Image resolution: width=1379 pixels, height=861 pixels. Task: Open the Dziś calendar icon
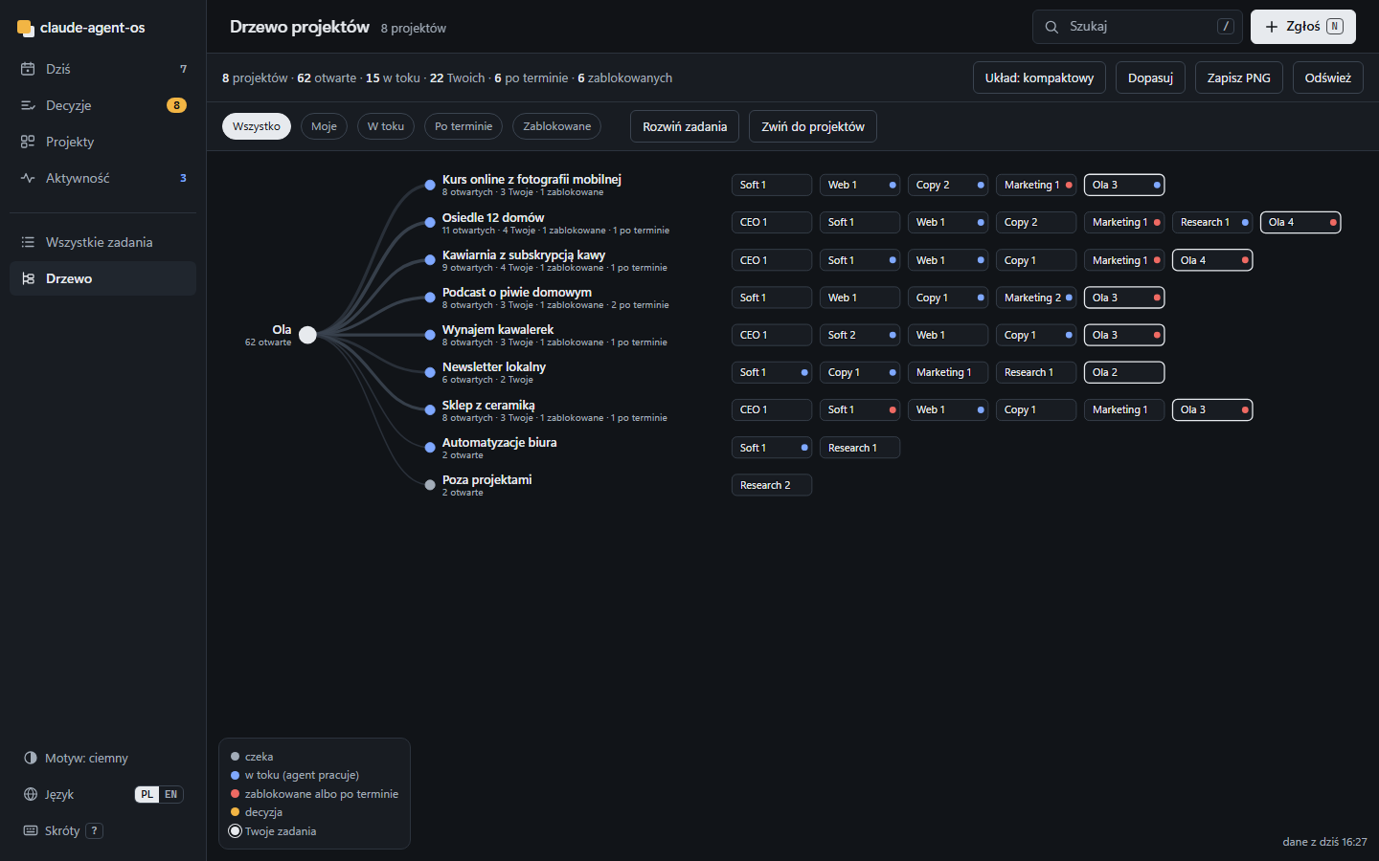click(28, 69)
